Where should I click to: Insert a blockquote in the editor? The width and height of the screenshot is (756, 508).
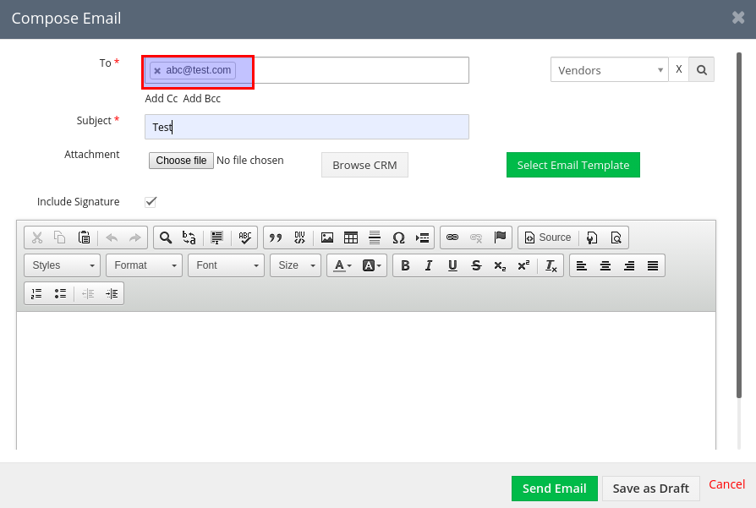click(274, 238)
